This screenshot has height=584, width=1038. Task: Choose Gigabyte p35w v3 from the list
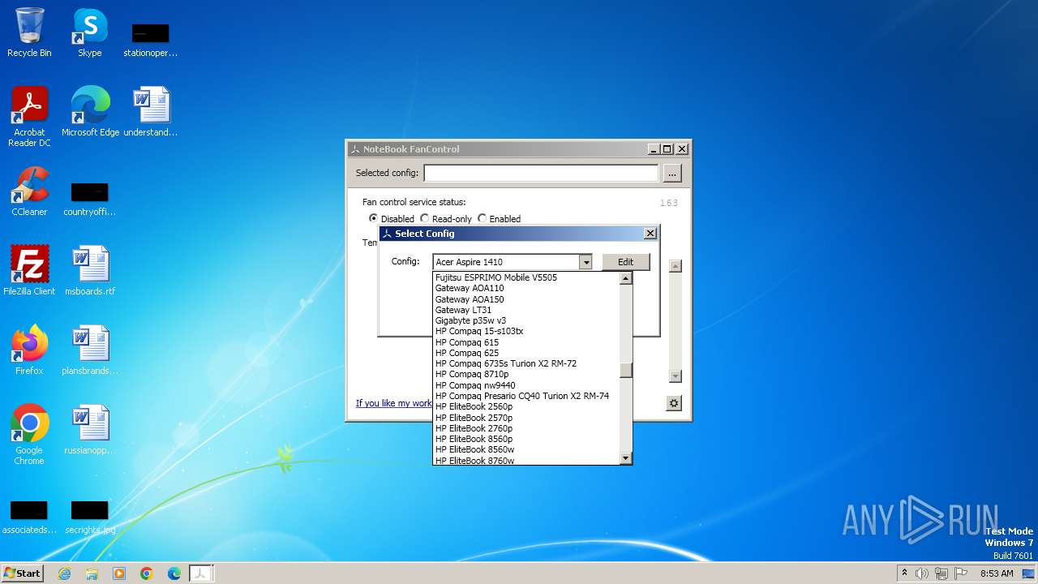click(x=526, y=320)
